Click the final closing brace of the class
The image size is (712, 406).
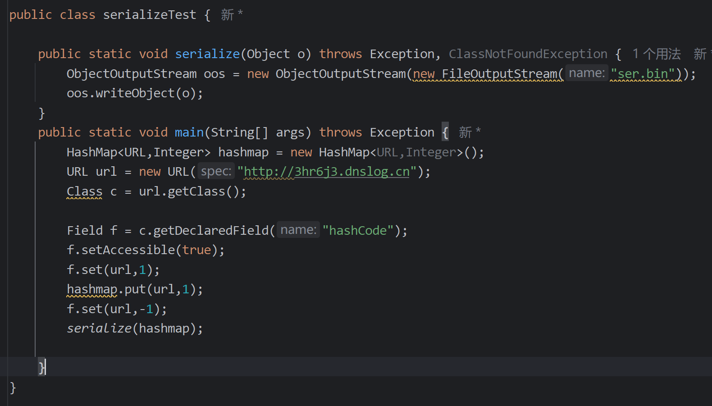coord(13,388)
